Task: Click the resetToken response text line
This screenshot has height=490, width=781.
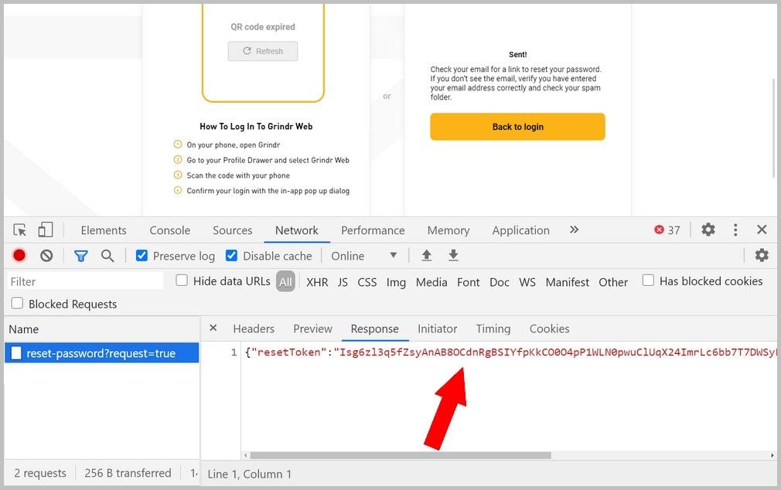Action: 510,352
